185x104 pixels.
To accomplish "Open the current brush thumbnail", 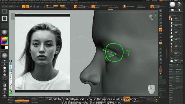I will point(5,12).
